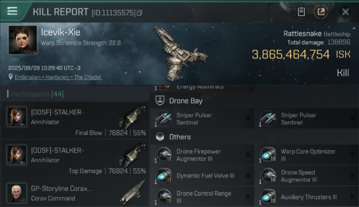
Task: Click the clipboard report icon
Action: pyautogui.click(x=301, y=12)
